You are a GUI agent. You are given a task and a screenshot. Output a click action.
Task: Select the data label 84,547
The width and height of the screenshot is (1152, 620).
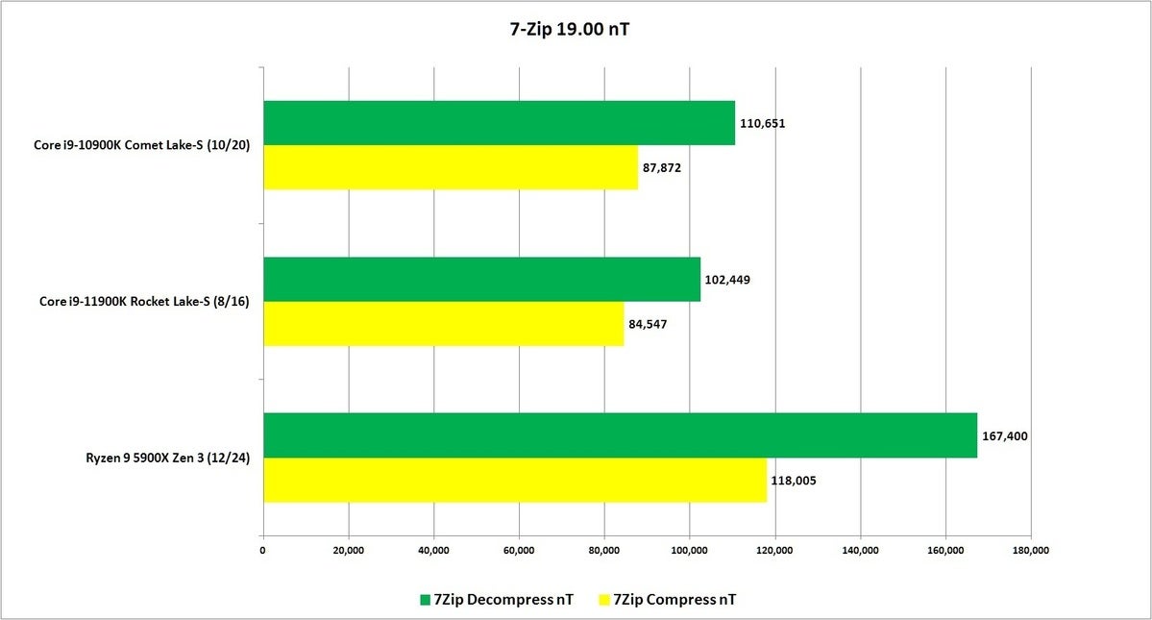(648, 324)
